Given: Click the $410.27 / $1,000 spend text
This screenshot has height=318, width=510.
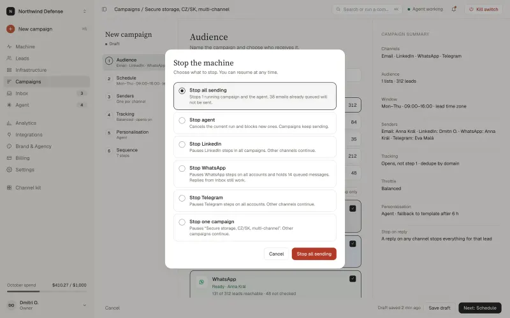Looking at the screenshot, I should point(69,285).
